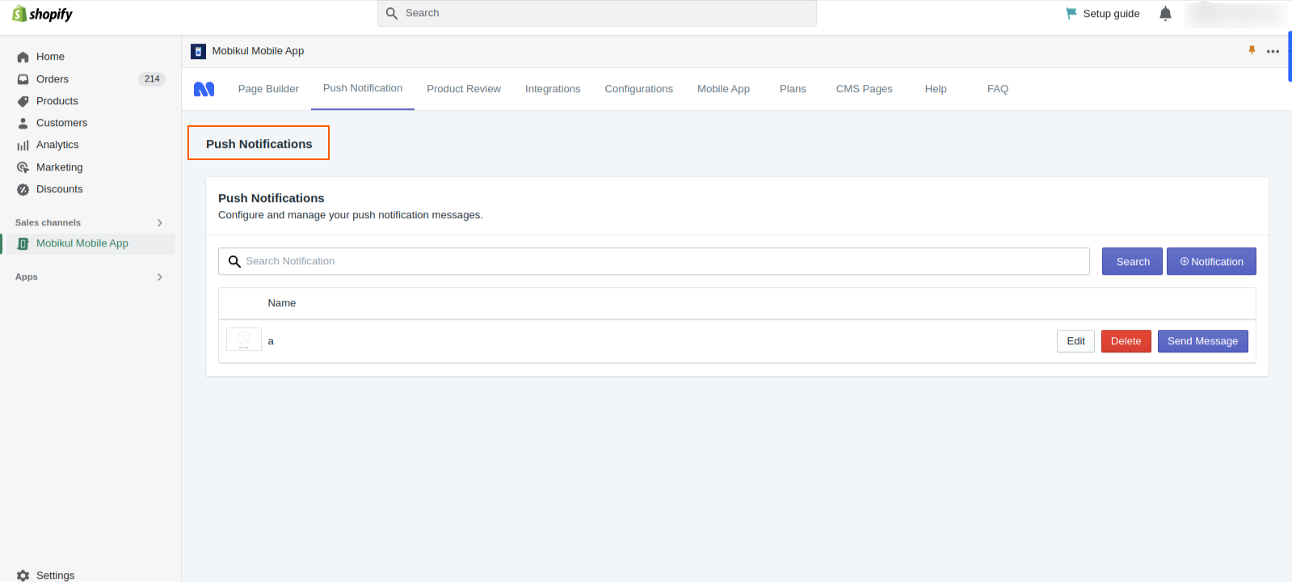Screen dimensions: 1292x582
Task: Open the Configurations tab
Action: (x=638, y=89)
